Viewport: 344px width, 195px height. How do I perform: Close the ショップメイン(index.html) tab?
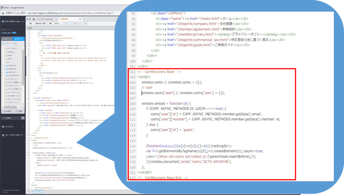[x=57, y=19]
